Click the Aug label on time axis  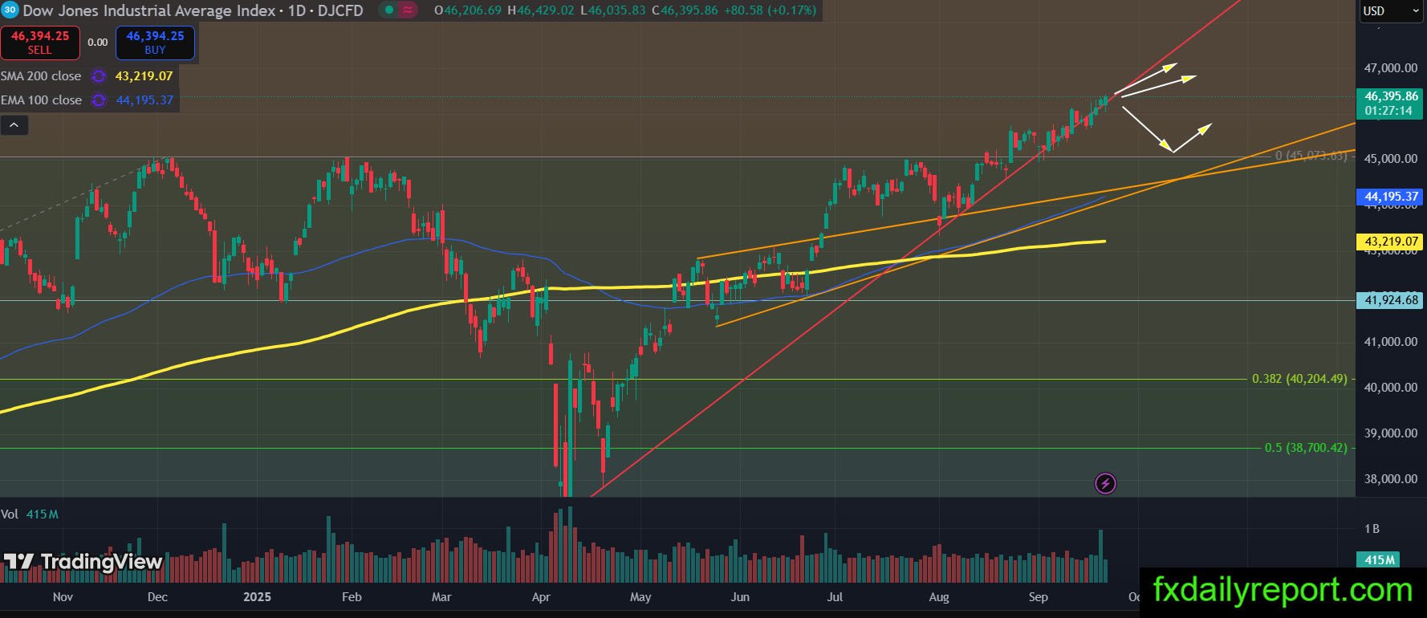(x=939, y=597)
